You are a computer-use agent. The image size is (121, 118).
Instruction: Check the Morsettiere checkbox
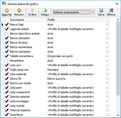pyautogui.click(x=6, y=61)
